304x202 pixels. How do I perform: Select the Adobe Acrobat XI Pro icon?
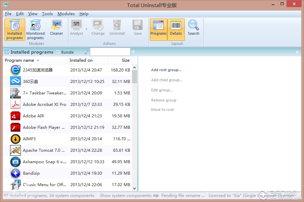[x=15, y=105]
